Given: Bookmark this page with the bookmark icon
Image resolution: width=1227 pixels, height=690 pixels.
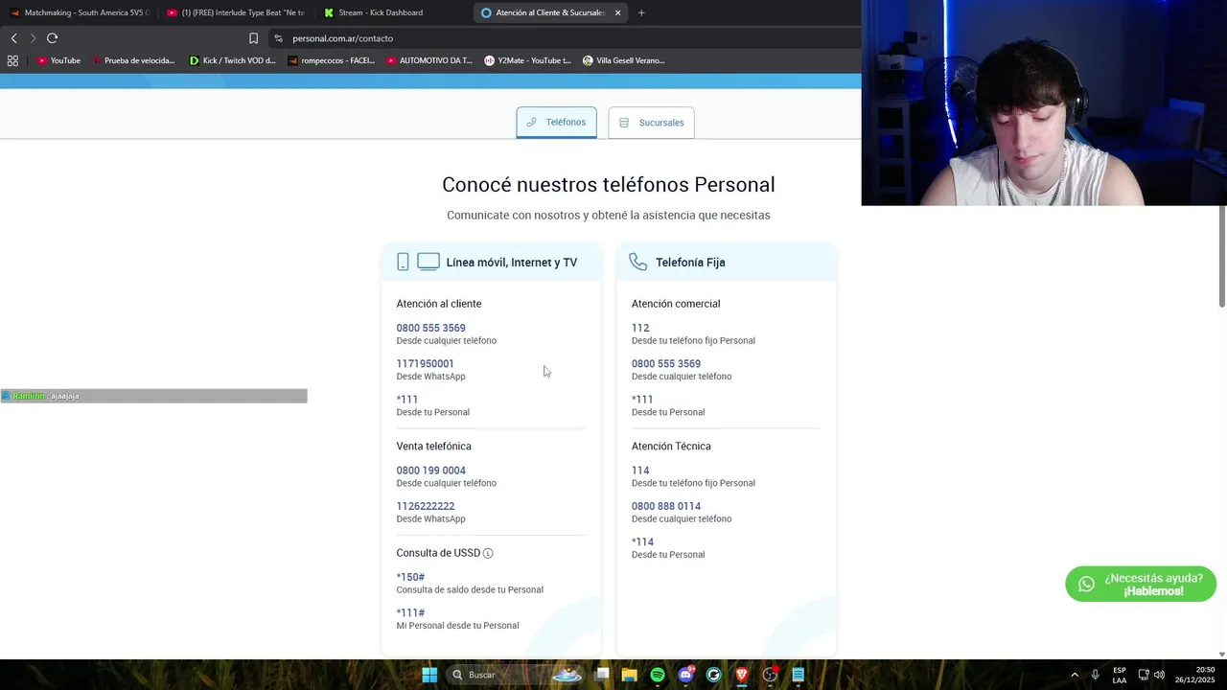Looking at the screenshot, I should 253,38.
